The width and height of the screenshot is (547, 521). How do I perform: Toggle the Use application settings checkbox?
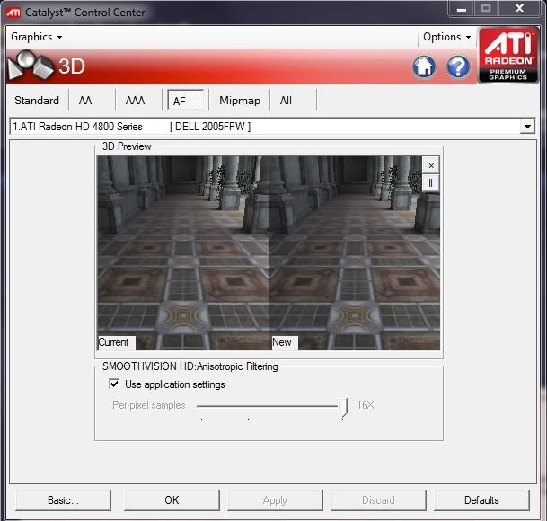coord(114,384)
